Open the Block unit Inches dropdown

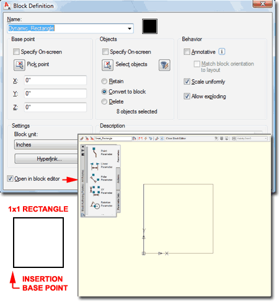[x=46, y=145]
